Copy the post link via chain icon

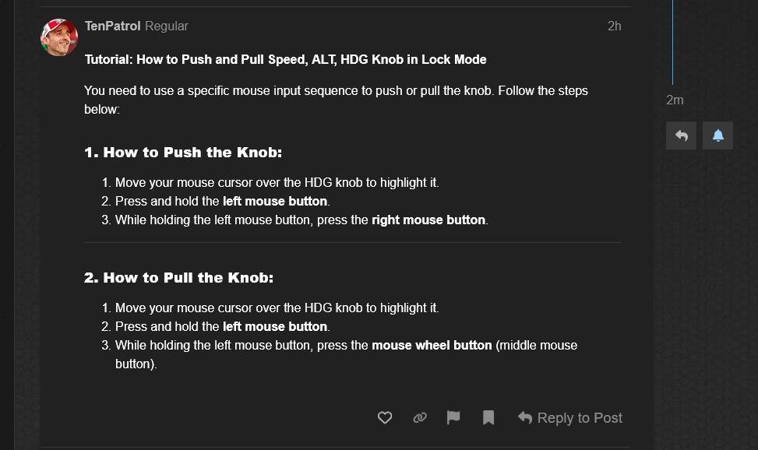click(x=420, y=417)
